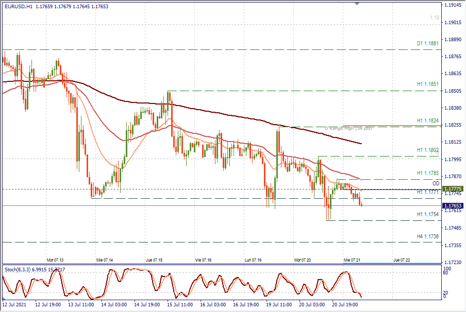The image size is (466, 312).
Task: Click the 12 Jul 2021 time axis label
Action: pos(14,305)
